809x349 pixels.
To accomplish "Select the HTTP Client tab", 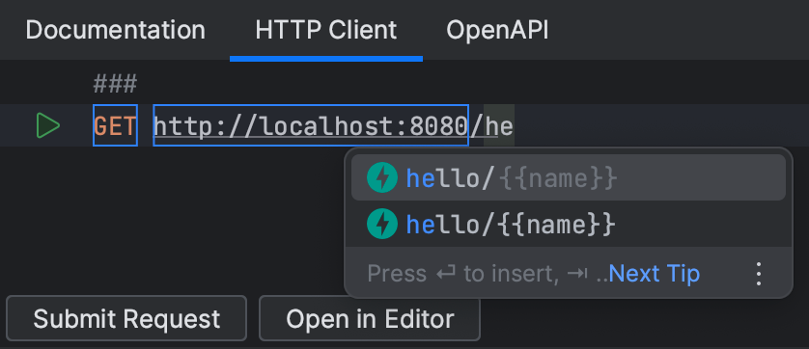I will click(x=326, y=30).
